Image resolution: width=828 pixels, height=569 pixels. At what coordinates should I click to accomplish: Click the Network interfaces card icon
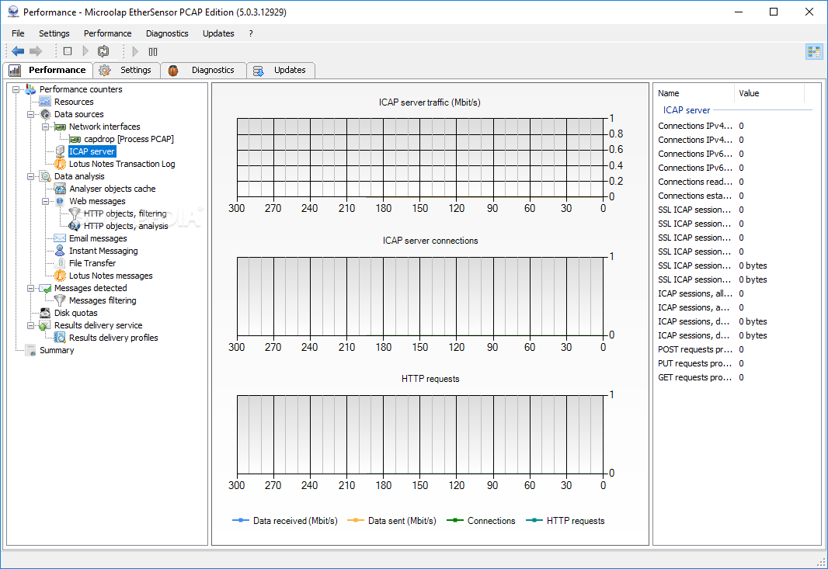pos(61,127)
